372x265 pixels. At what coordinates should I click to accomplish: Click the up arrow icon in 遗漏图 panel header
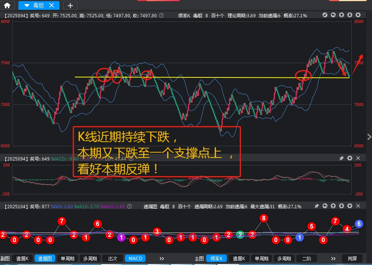pos(333,206)
